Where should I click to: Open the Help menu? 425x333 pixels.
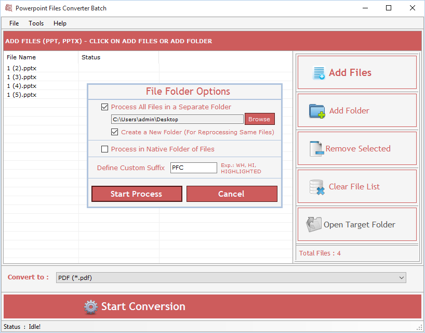60,23
